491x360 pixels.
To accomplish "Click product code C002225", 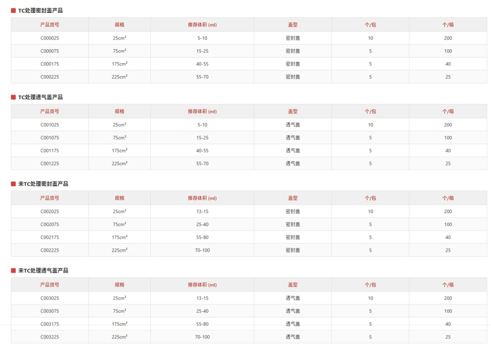I will (50, 250).
